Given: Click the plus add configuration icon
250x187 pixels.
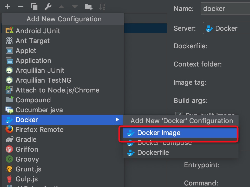Looking at the screenshot, I should click(7, 7).
